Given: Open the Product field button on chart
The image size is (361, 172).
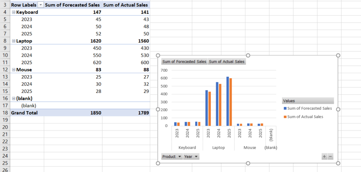Looking at the screenshot, I should [172, 157].
